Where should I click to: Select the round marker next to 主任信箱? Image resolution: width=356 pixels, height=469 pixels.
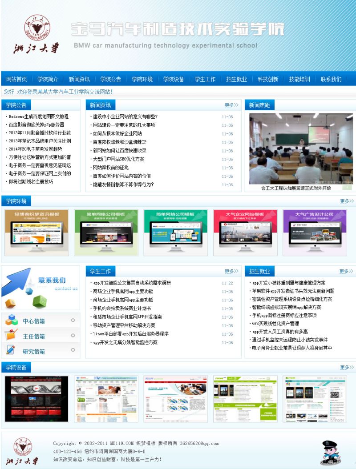[73, 336]
